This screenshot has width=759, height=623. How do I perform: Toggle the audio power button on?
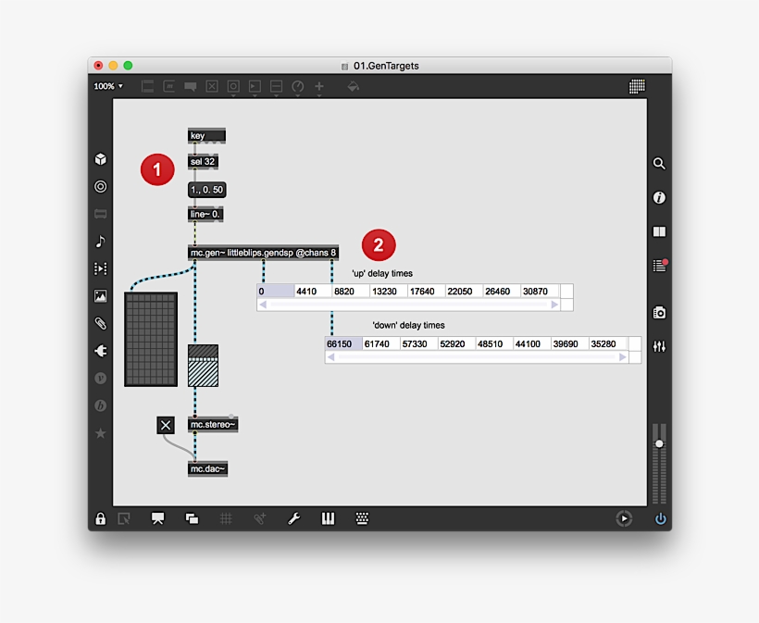(x=660, y=519)
